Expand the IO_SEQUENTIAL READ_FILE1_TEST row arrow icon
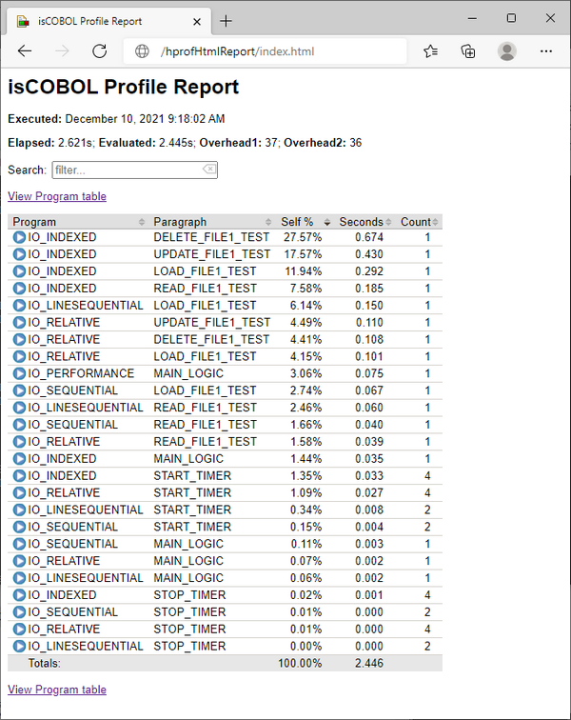The image size is (571, 720). 19,424
